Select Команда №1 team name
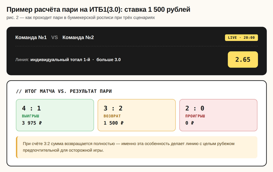Screen dimensions: 273x172 31,38
